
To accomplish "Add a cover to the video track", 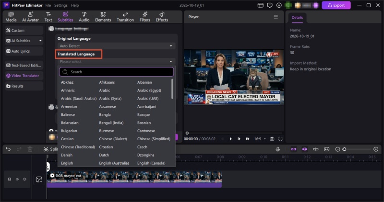I will pos(39,180).
